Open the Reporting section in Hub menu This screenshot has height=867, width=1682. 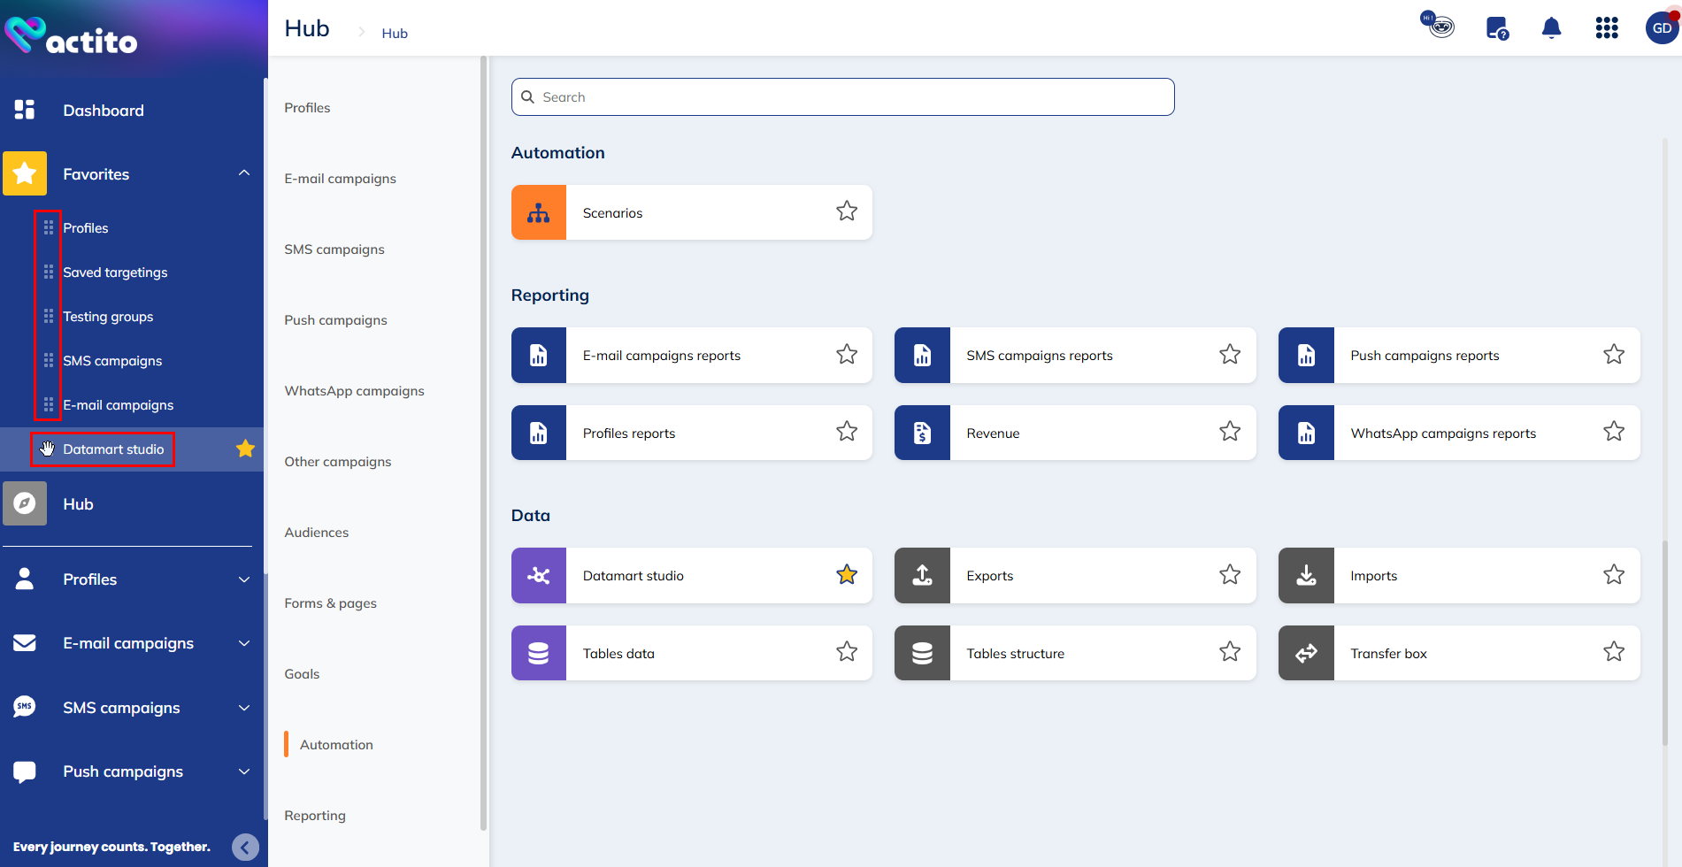315,815
